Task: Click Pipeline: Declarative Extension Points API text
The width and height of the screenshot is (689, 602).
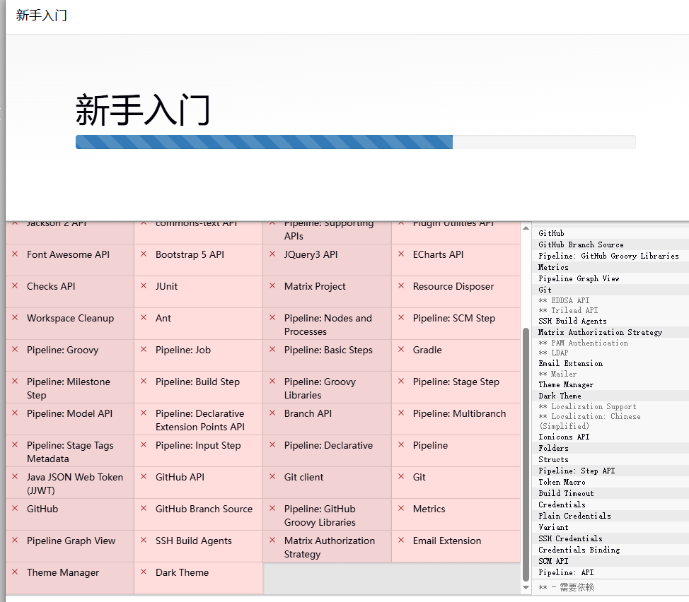Action: [200, 420]
